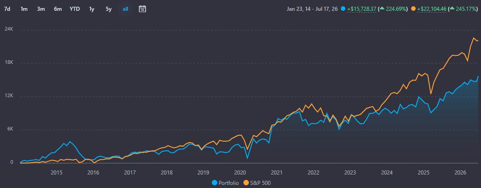Screen dimensions: 481x188
Task: Open the custom date range calendar icon
Action: click(142, 9)
